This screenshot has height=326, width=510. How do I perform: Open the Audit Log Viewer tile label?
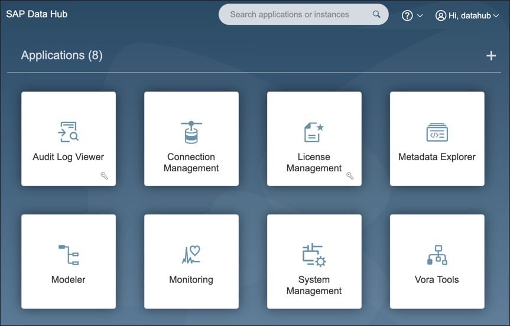click(x=69, y=157)
